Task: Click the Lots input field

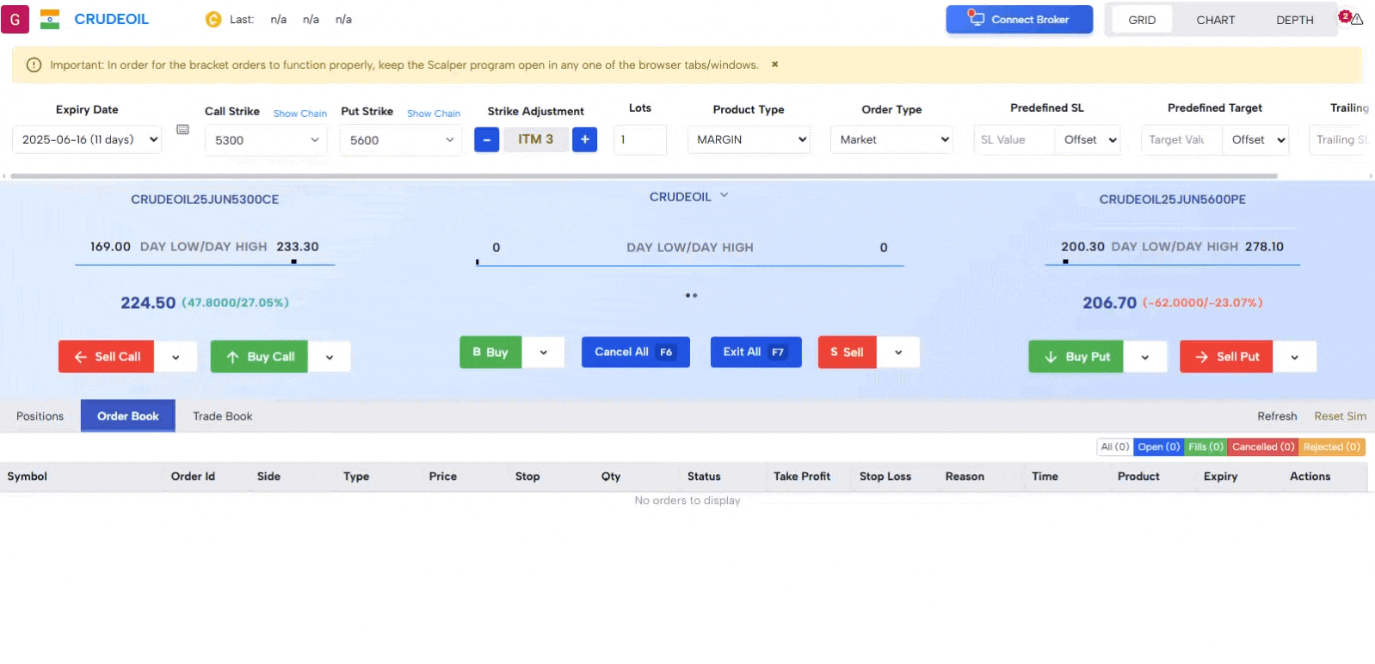Action: click(x=639, y=139)
